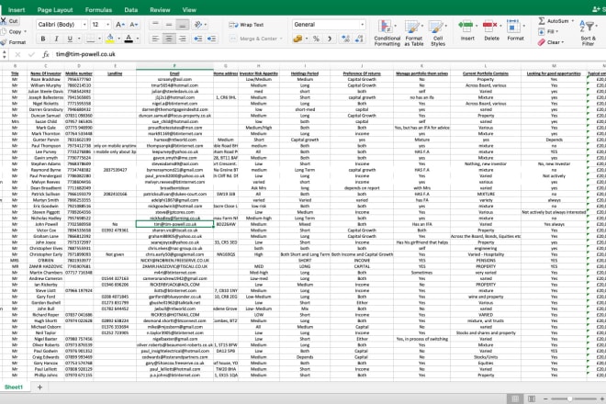This screenshot has width=606, height=404.
Task: Toggle Wrap Text
Action: coord(247,25)
